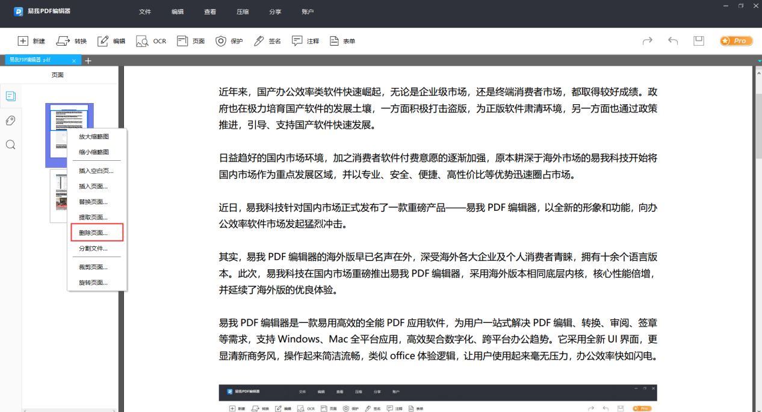Screen dimensions: 762x412
Task: Select the Edit (编辑) toolbar tool
Action: (111, 41)
